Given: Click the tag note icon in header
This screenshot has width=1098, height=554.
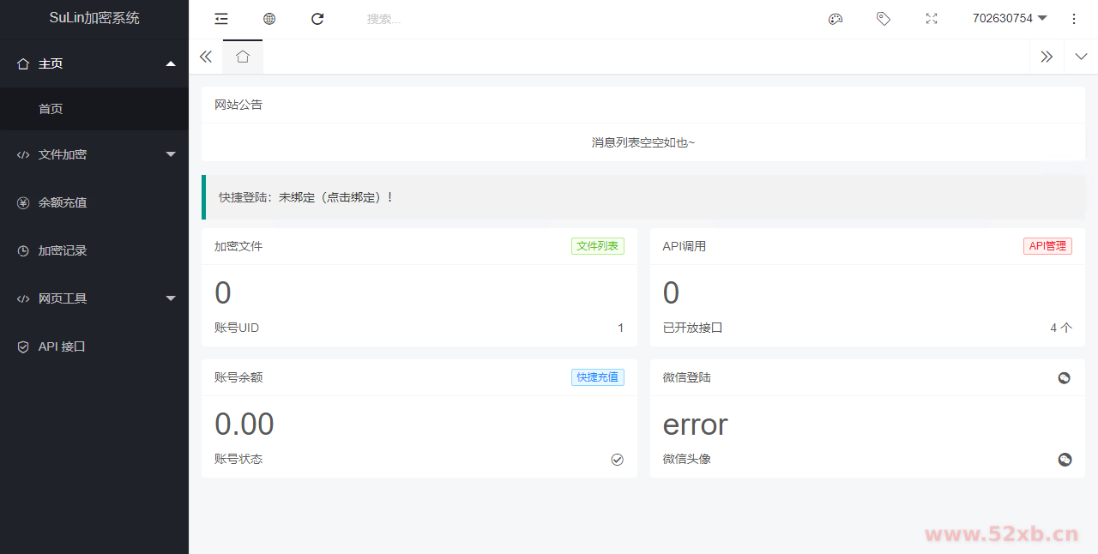Looking at the screenshot, I should click(x=884, y=19).
